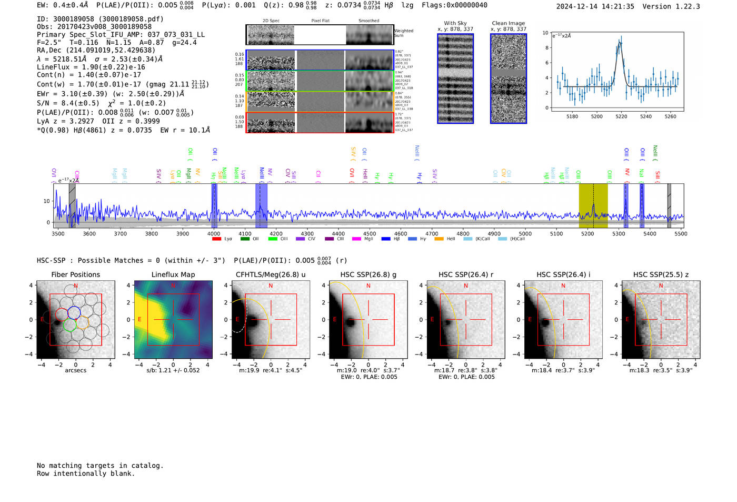The image size is (737, 502).
Task: Click the m:19.9 re:4.1" caption
Action: pos(271,370)
